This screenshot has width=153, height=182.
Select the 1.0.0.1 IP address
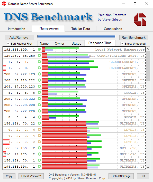point(22,68)
